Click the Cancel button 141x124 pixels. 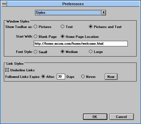121,117
